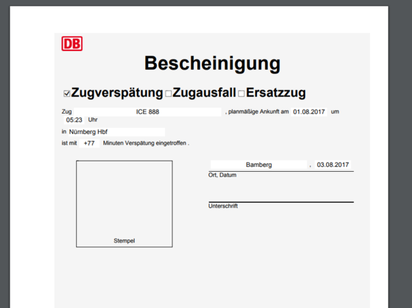The height and width of the screenshot is (308, 412).
Task: Click the text planmäßige Ankunft am
Action: click(x=258, y=112)
